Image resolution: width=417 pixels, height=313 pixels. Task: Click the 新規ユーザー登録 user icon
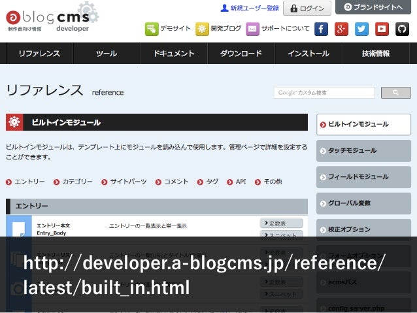[224, 8]
